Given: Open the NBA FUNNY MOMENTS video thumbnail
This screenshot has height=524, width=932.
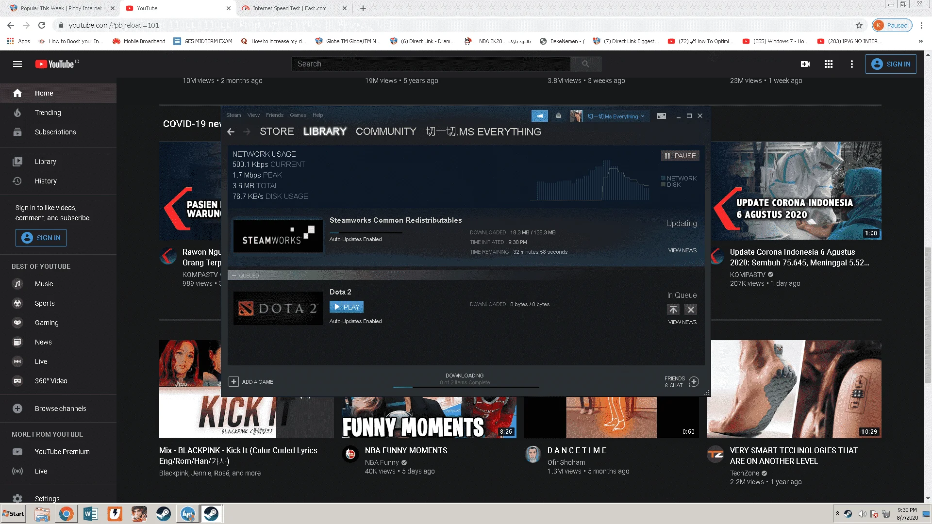Looking at the screenshot, I should pyautogui.click(x=429, y=417).
